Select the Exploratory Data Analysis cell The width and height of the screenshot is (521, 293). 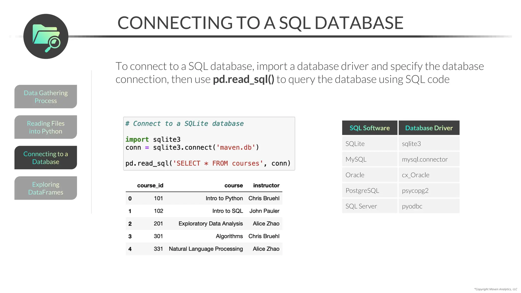[x=211, y=224]
